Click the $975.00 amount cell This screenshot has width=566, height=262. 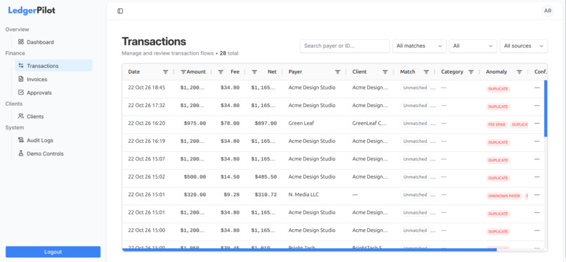click(x=195, y=123)
